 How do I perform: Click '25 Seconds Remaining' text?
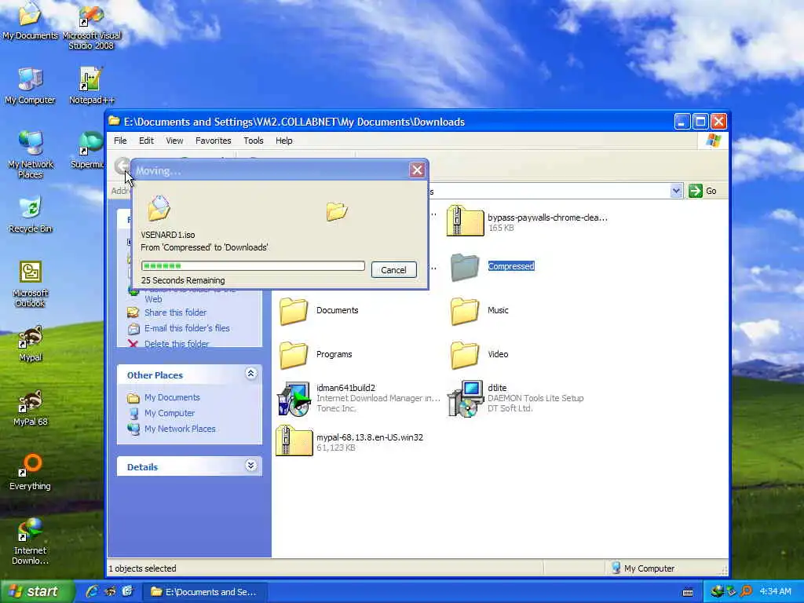183,280
